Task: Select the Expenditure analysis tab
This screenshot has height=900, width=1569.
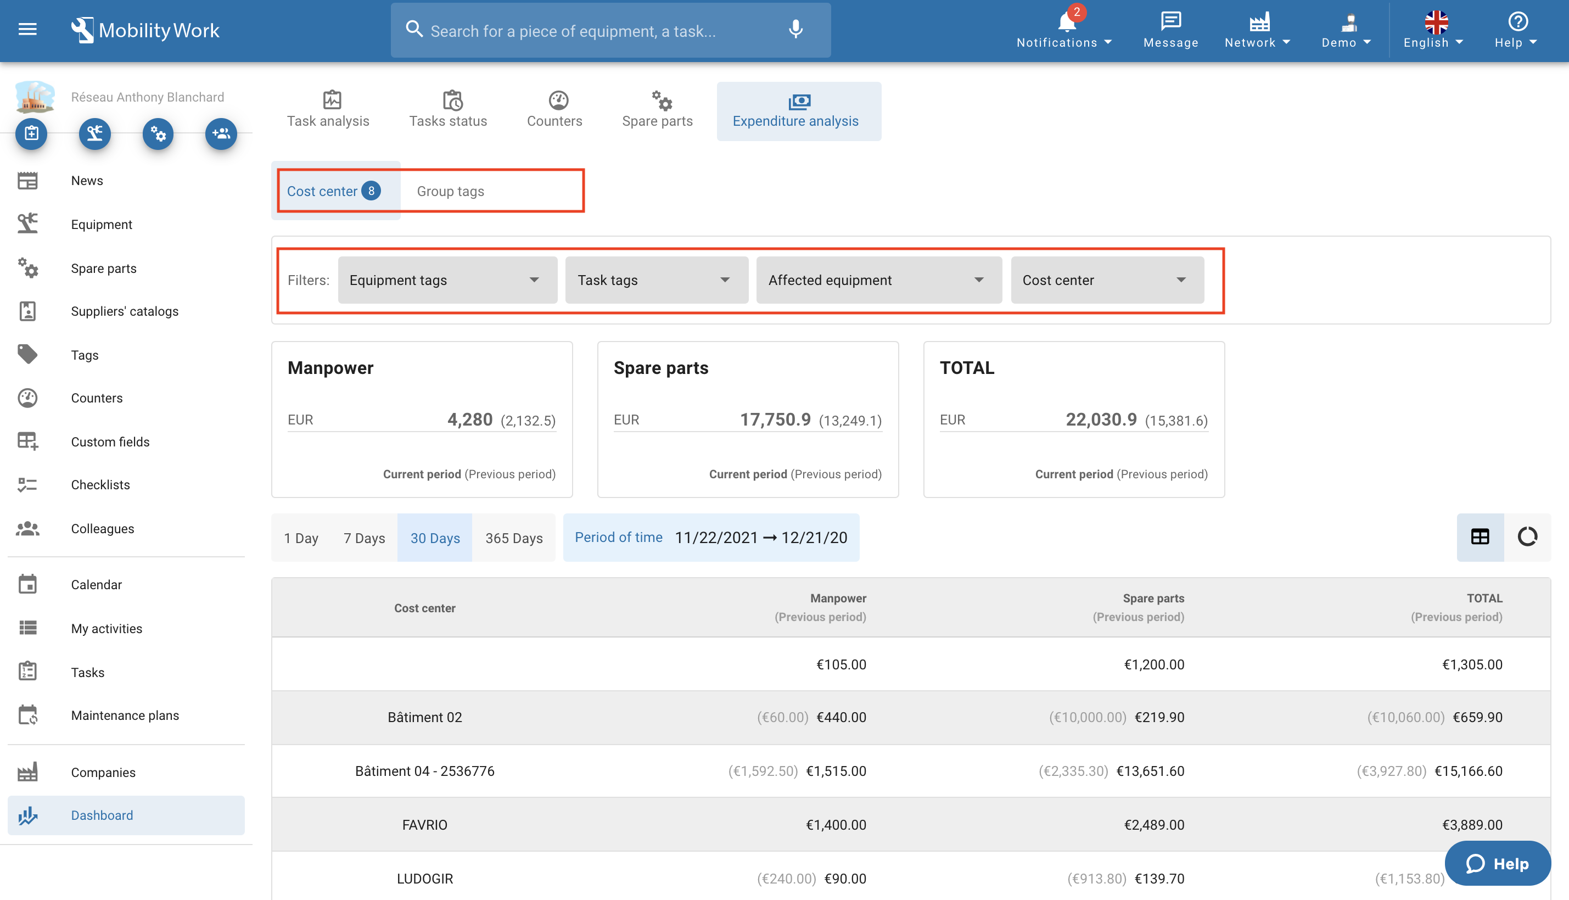Action: [798, 110]
